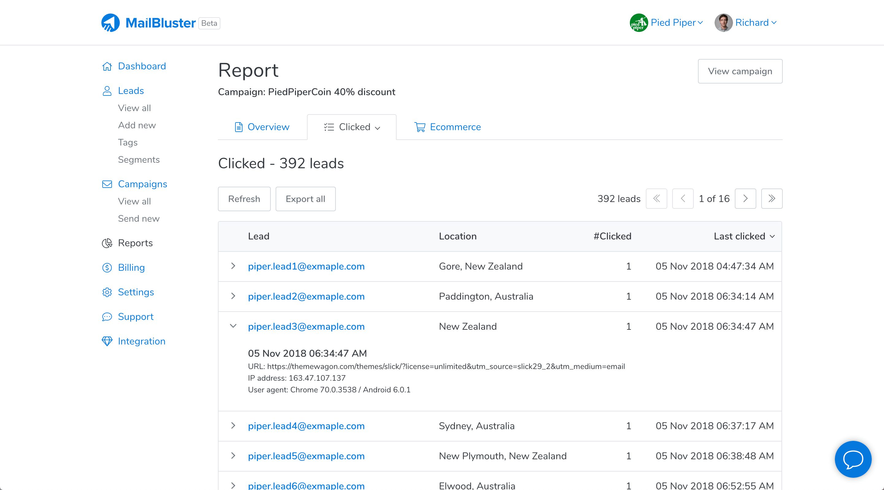Switch to the Overview tab
Screen dimensions: 884x490
point(262,127)
